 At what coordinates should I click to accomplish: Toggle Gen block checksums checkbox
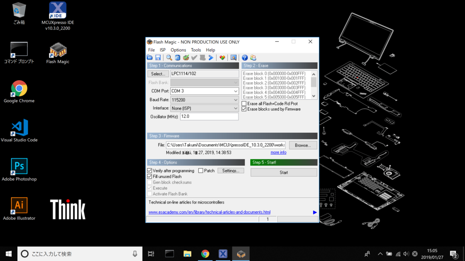149,182
